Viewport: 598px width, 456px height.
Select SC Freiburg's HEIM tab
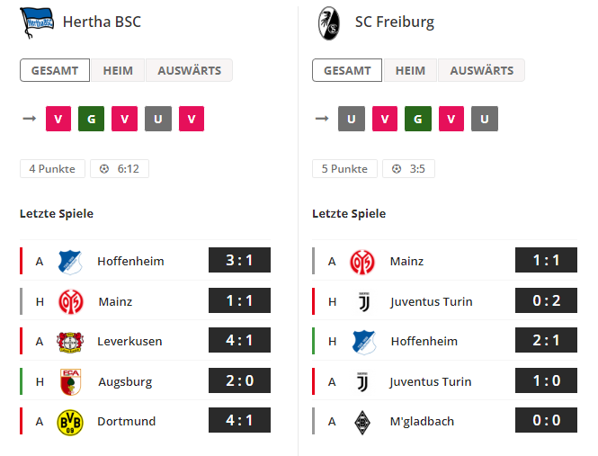(x=410, y=70)
